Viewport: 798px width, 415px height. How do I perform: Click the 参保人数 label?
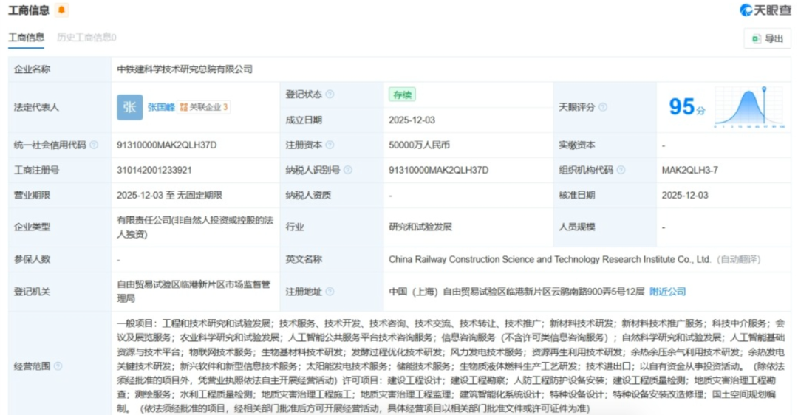point(32,259)
